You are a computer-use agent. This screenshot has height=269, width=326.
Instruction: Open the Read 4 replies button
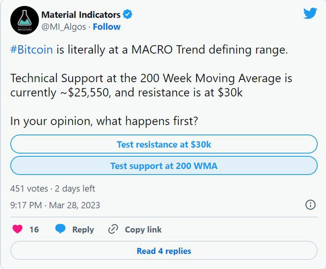pyautogui.click(x=163, y=251)
